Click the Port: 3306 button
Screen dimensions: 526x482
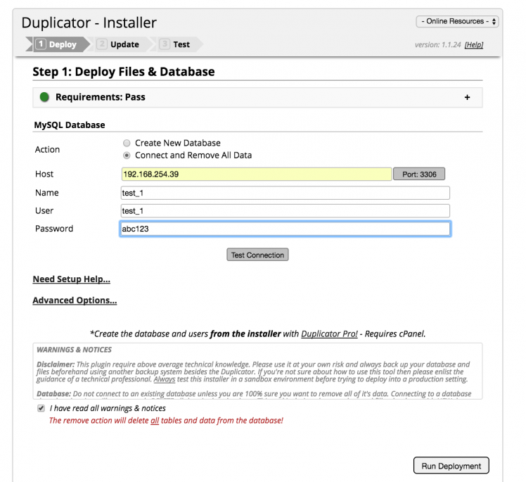point(419,175)
